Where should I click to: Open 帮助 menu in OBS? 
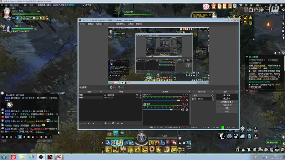point(139,24)
